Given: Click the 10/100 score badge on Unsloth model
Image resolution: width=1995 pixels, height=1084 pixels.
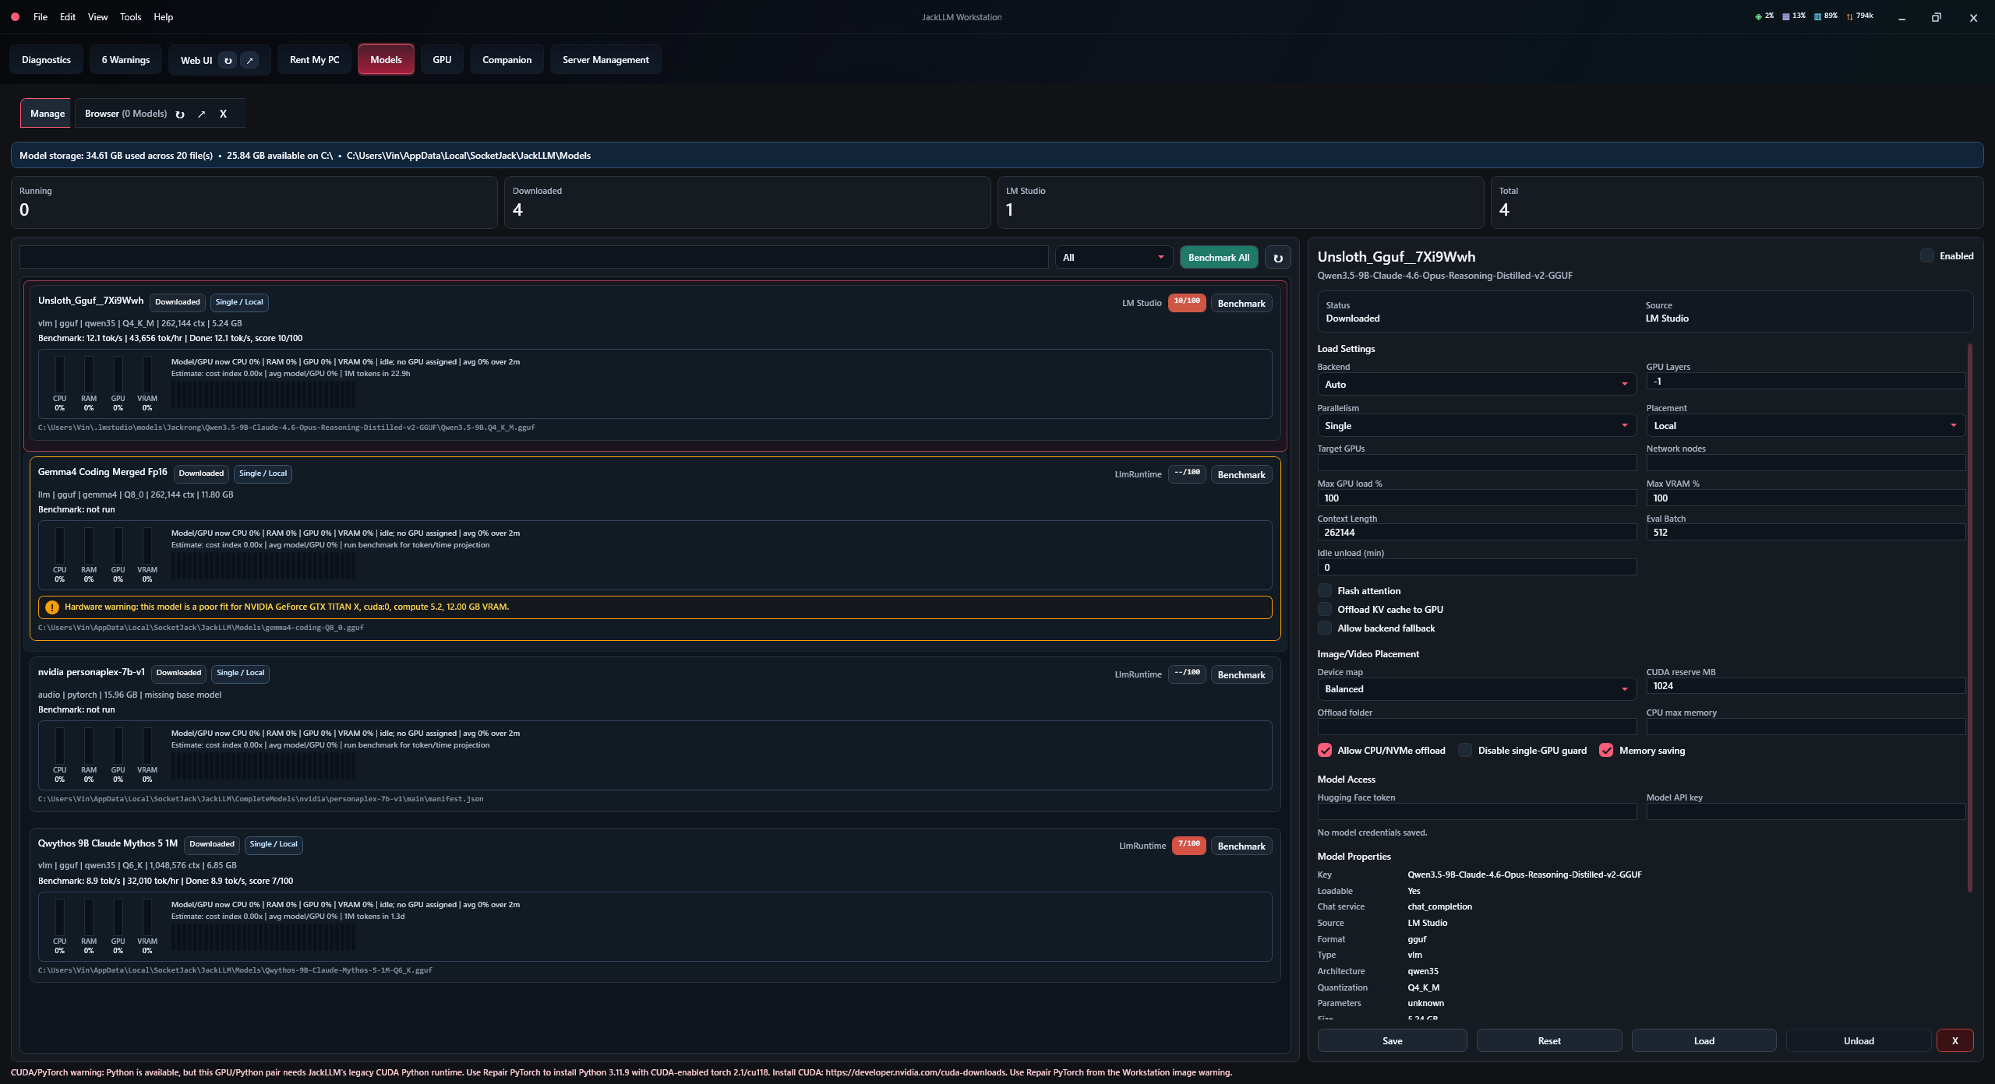Looking at the screenshot, I should point(1187,302).
